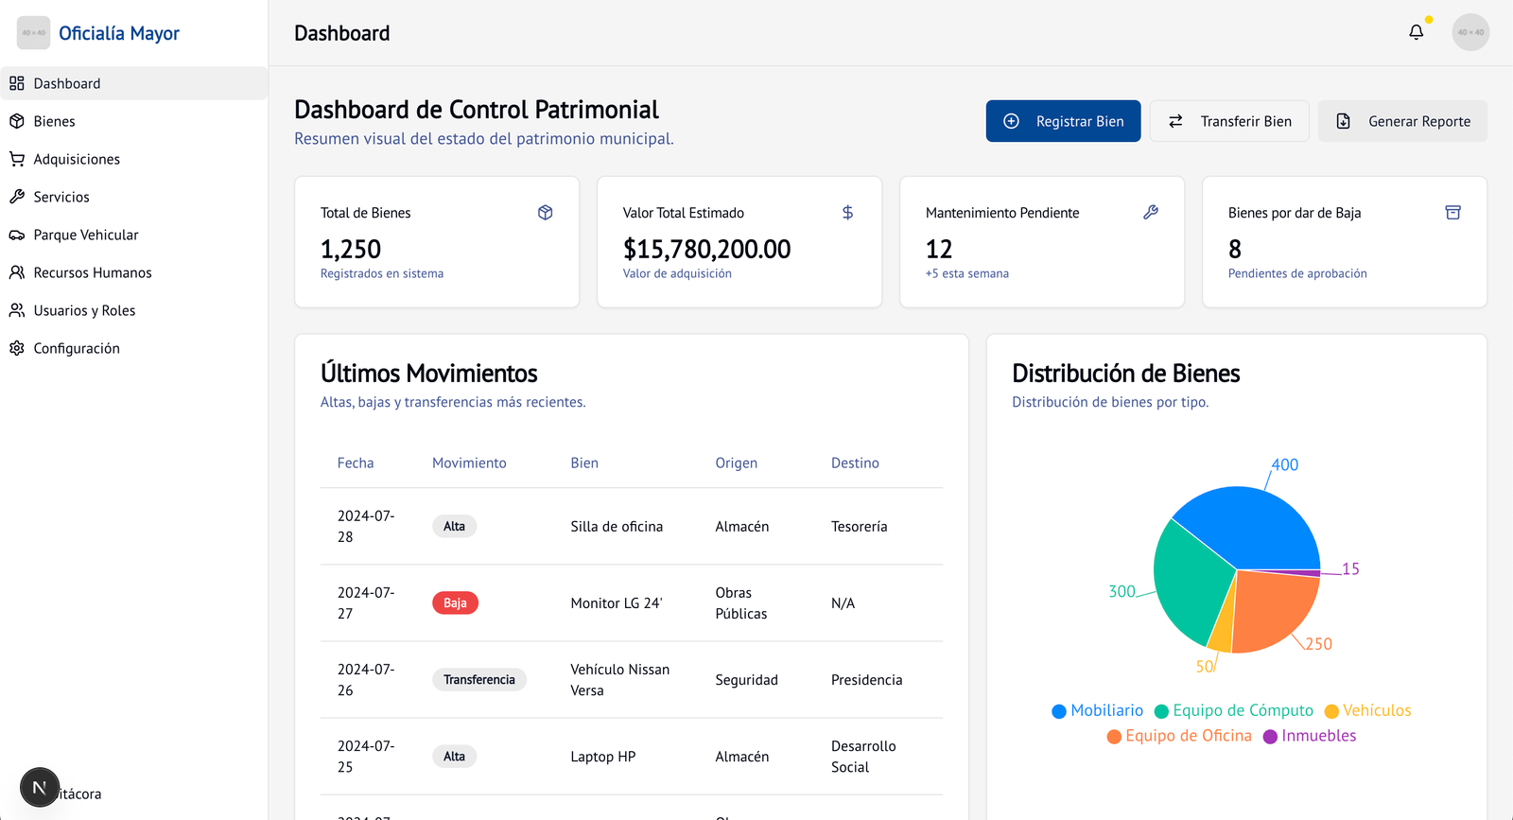
Task: Toggle Equipo de Cómputo legend entry
Action: coord(1234,710)
